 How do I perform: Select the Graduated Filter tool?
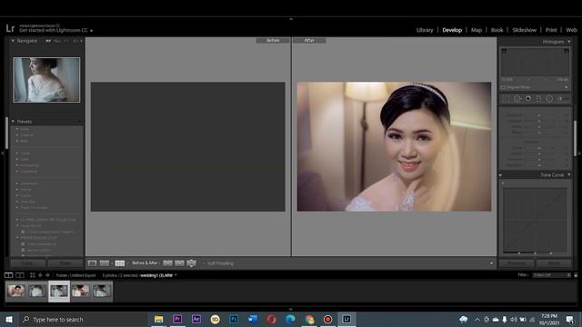538,99
